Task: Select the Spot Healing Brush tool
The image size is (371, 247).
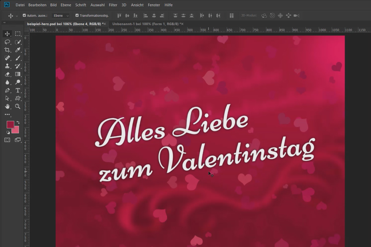Action: 7,58
